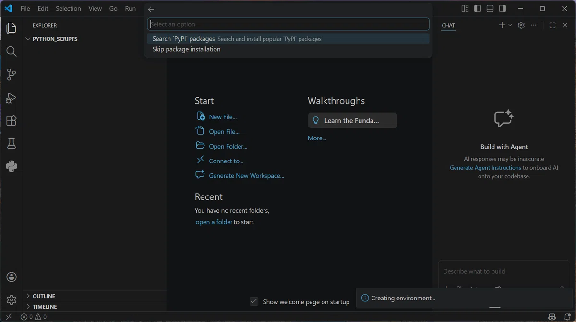The width and height of the screenshot is (576, 322).
Task: Click the Open Folder icon in Start list
Action: (x=201, y=146)
